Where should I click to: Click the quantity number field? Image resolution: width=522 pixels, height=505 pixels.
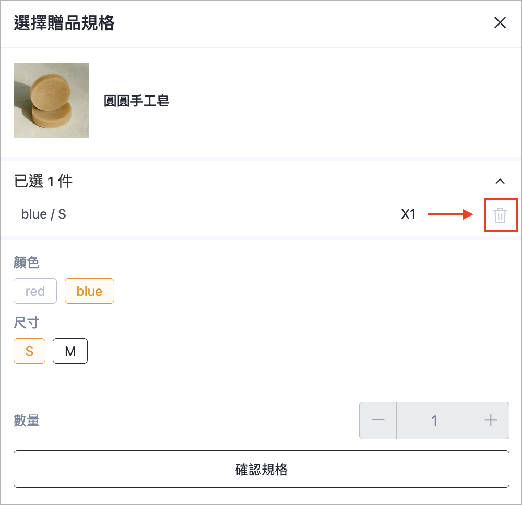pos(434,420)
